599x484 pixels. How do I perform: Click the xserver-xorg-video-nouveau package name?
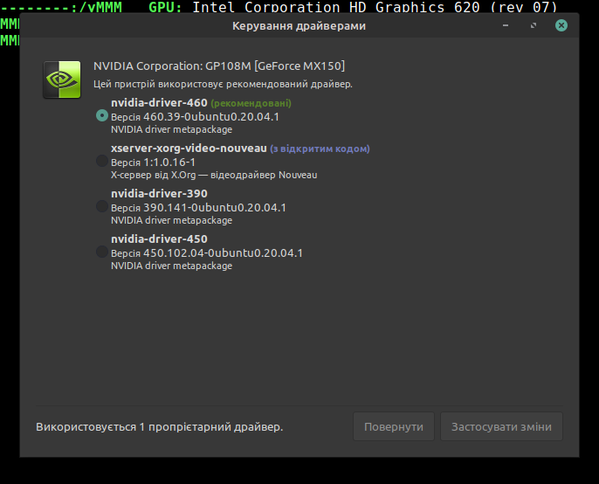[x=189, y=149]
